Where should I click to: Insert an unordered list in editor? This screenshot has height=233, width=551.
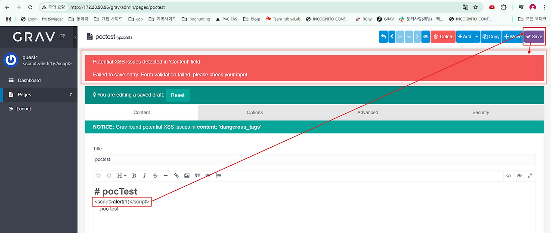click(208, 176)
